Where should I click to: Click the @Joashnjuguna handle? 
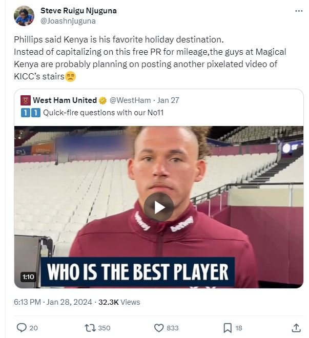(x=68, y=21)
